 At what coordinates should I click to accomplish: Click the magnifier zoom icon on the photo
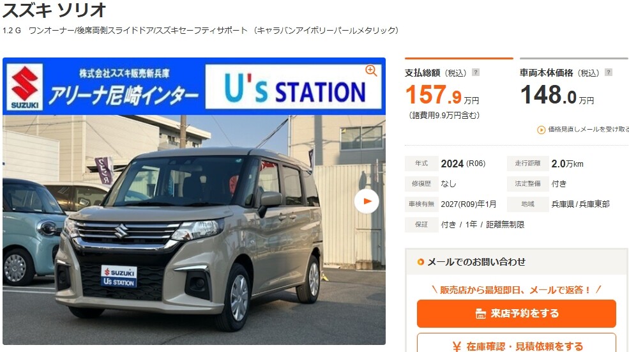[371, 71]
